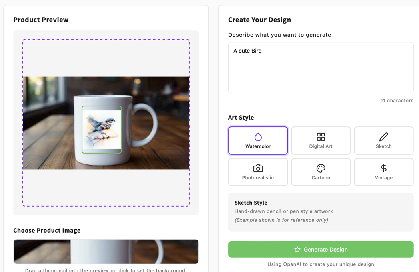This screenshot has width=419, height=272.
Task: Expand the Choose Product Image section
Action: click(47, 231)
